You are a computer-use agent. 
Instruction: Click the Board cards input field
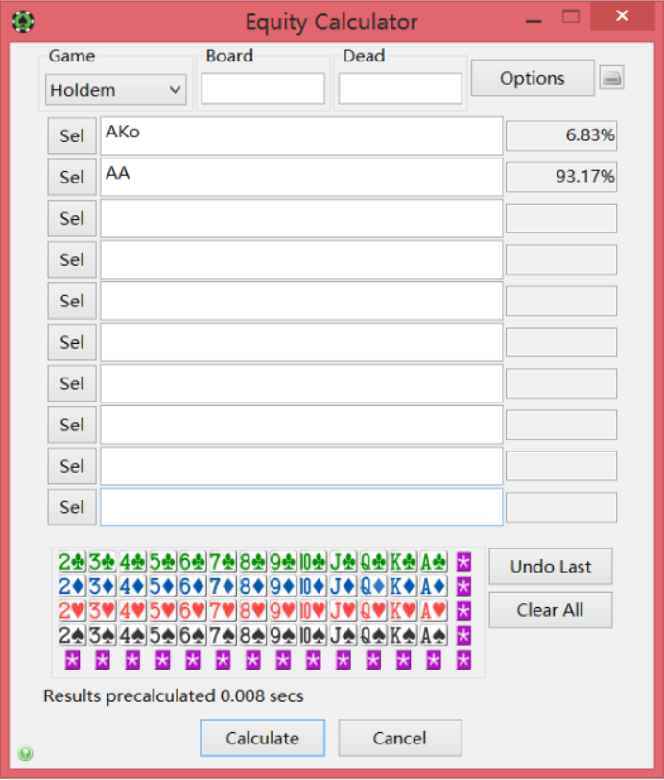[263, 89]
